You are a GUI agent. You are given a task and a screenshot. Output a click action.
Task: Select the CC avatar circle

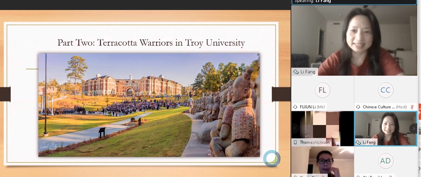click(385, 90)
